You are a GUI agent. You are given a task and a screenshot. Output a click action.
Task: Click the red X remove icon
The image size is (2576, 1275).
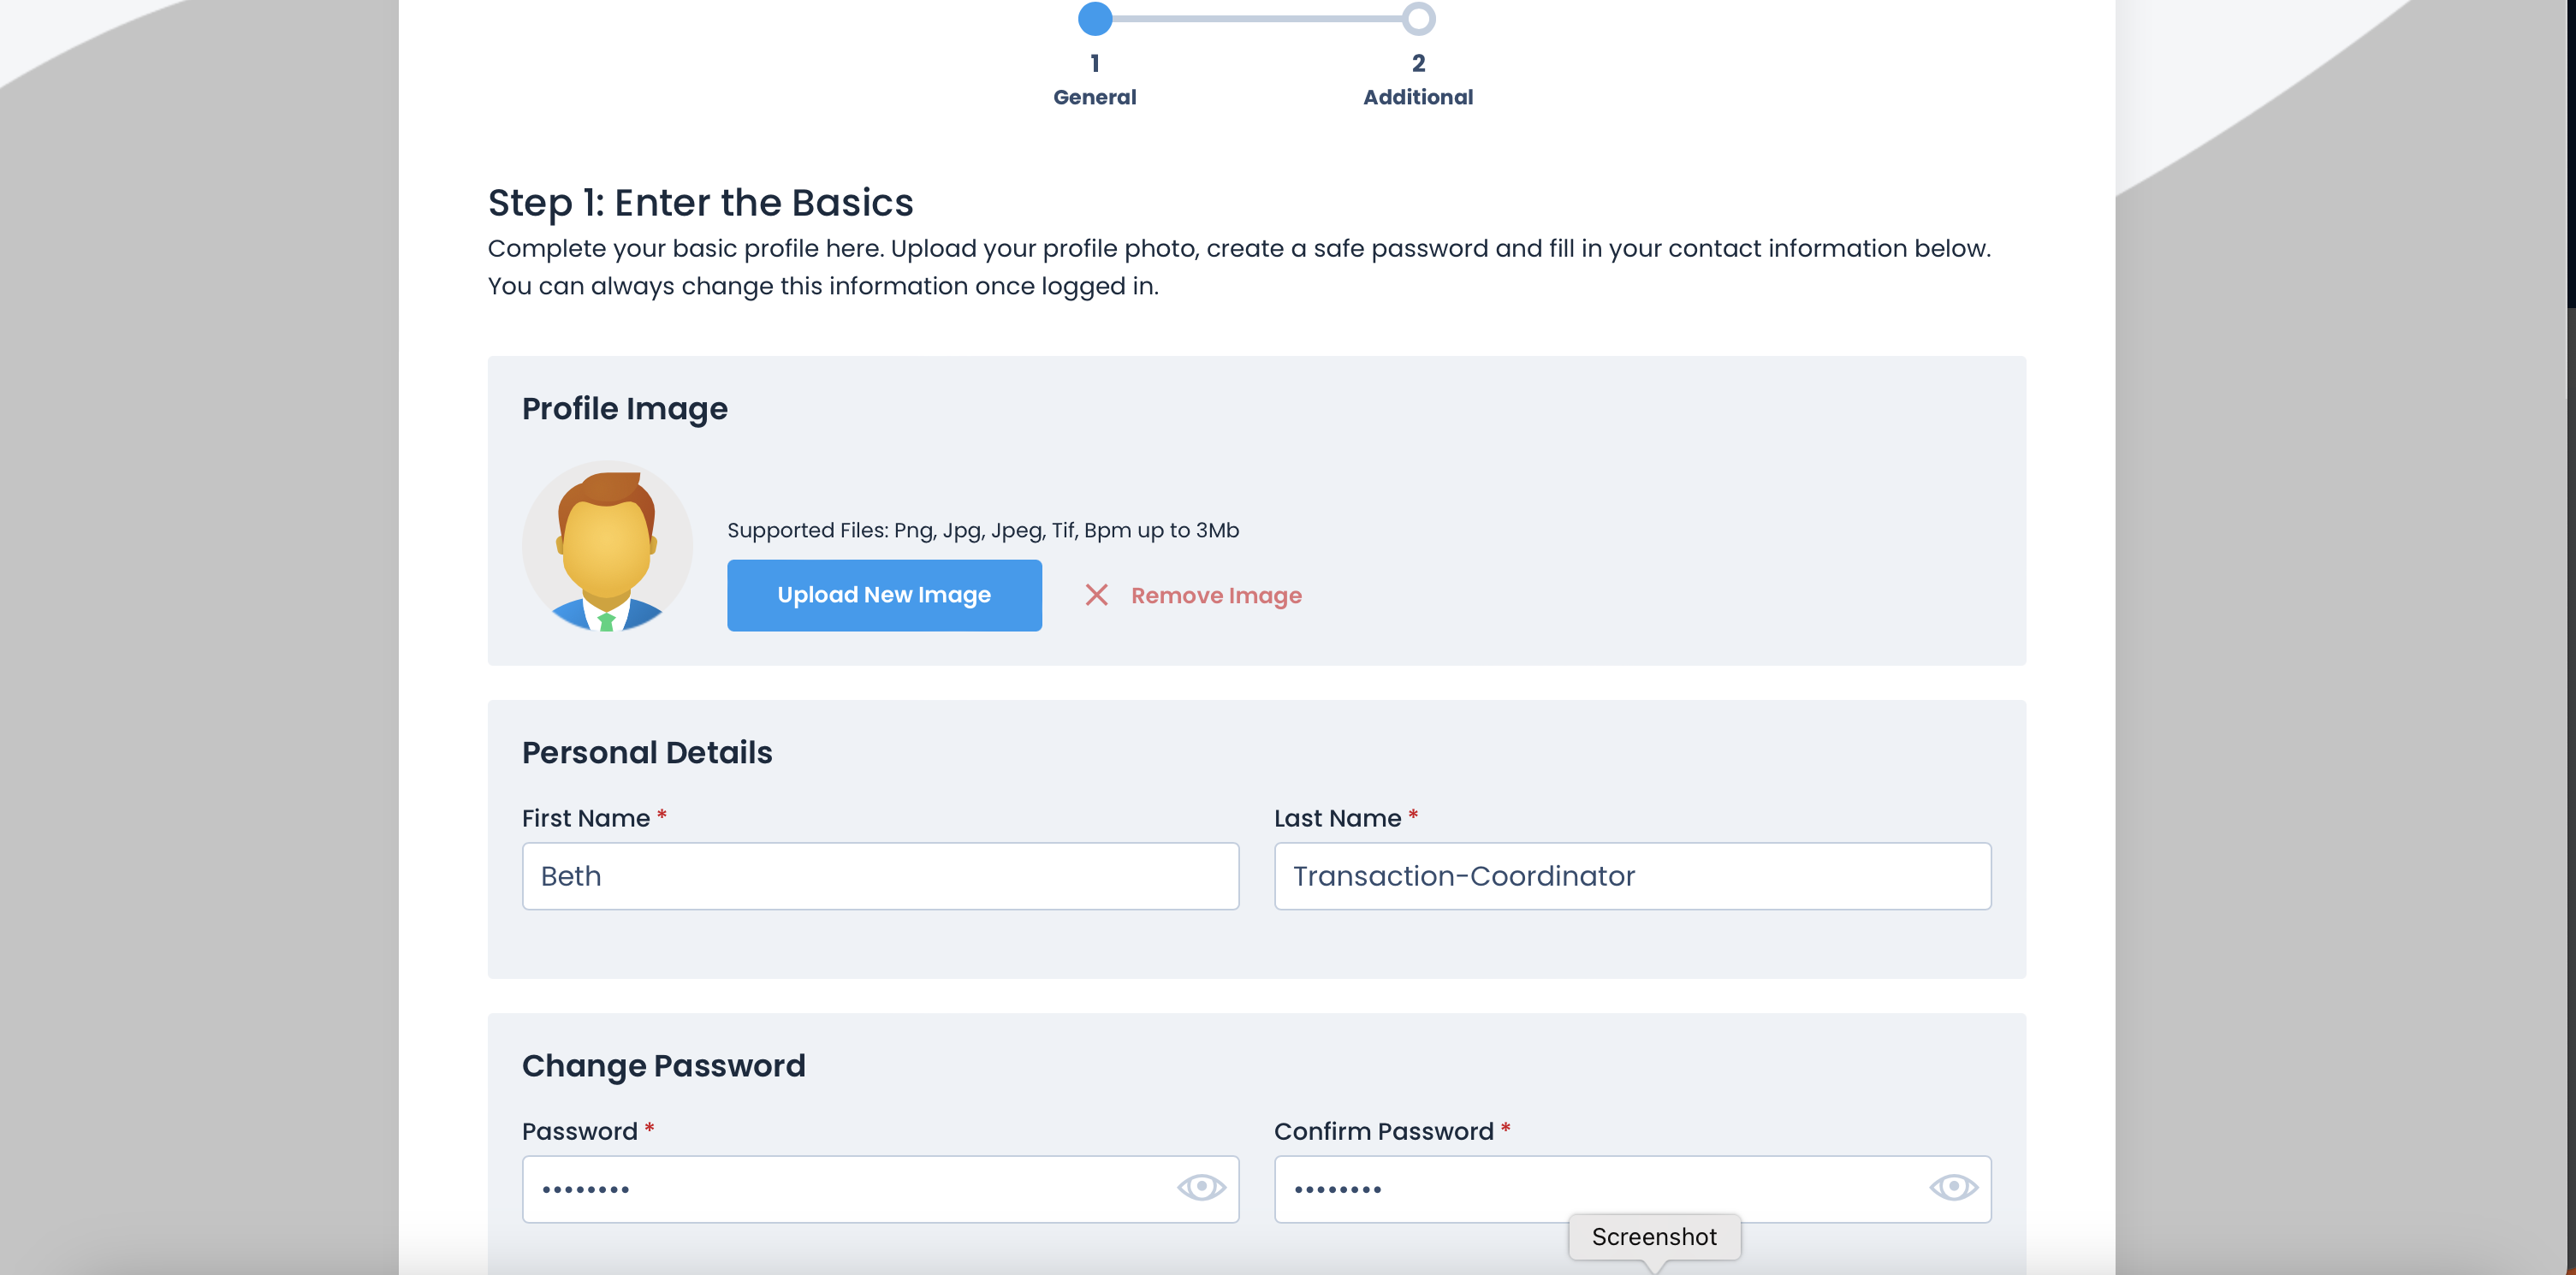(1096, 595)
